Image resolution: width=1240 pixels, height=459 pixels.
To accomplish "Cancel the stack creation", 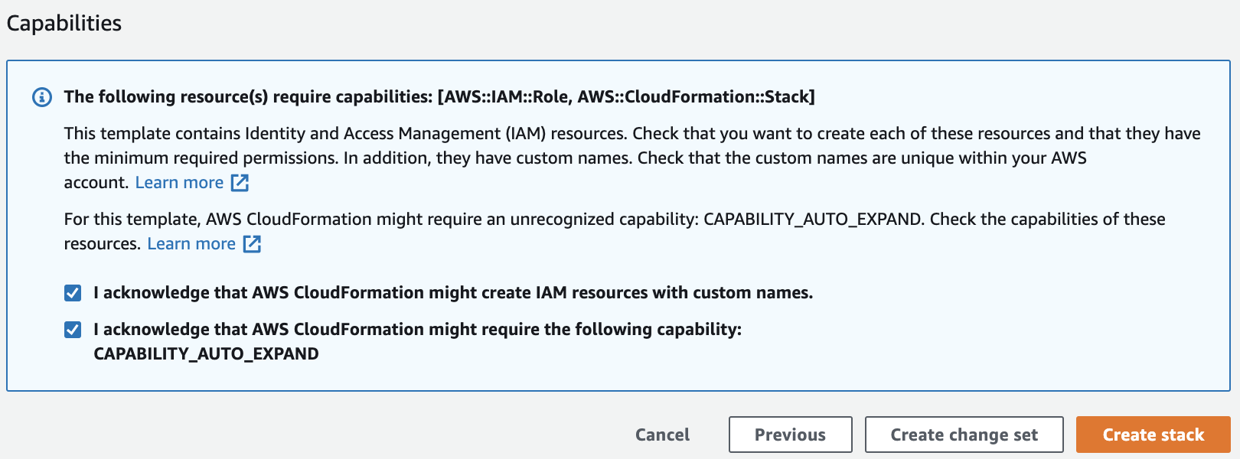I will (662, 435).
